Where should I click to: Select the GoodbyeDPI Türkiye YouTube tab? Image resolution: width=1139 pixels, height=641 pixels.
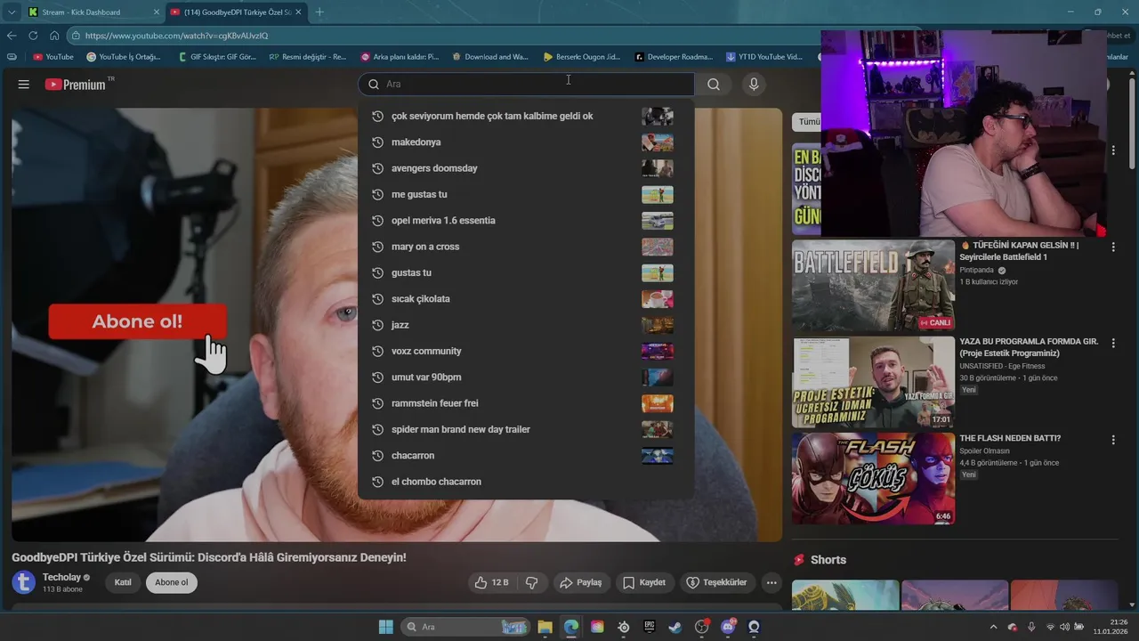pos(237,12)
